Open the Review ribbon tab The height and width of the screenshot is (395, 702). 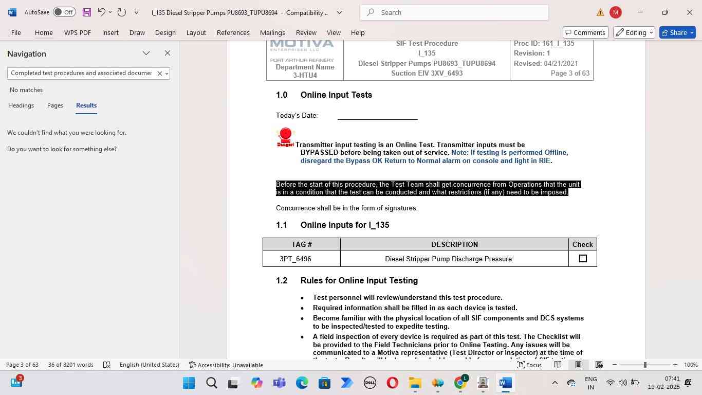[306, 32]
